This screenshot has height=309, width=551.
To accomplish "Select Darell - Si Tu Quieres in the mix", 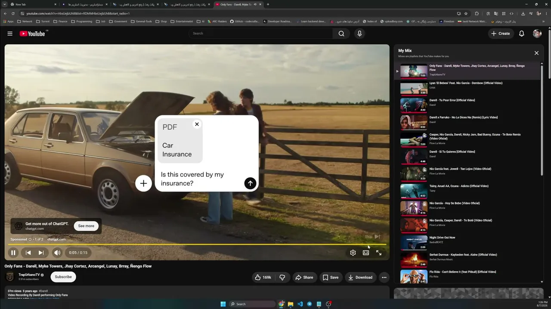I will (x=468, y=157).
